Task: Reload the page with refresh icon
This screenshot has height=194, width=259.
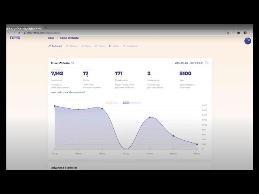Action: [x=19, y=33]
